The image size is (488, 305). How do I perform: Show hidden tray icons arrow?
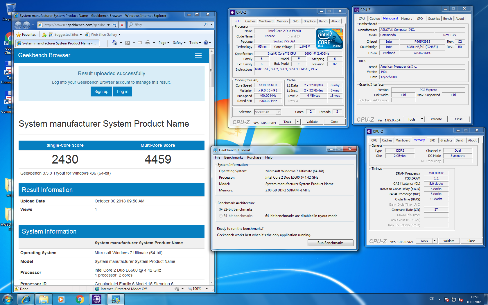click(439, 299)
